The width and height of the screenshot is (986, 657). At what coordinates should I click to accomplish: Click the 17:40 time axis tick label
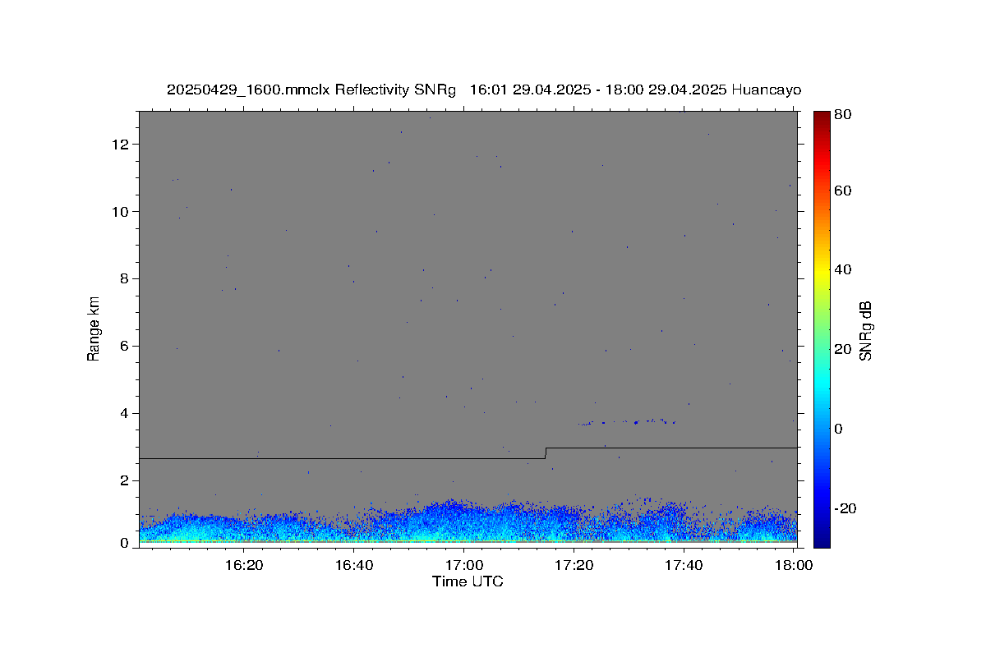tap(684, 565)
